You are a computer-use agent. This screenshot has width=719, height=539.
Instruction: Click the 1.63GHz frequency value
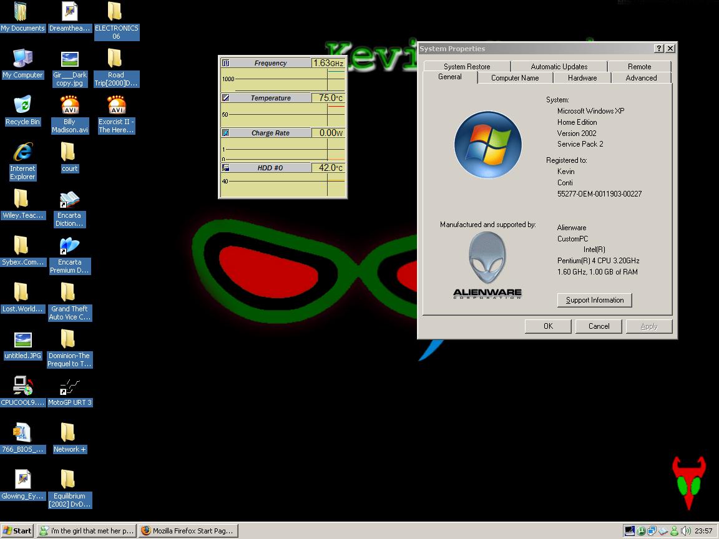pyautogui.click(x=328, y=63)
